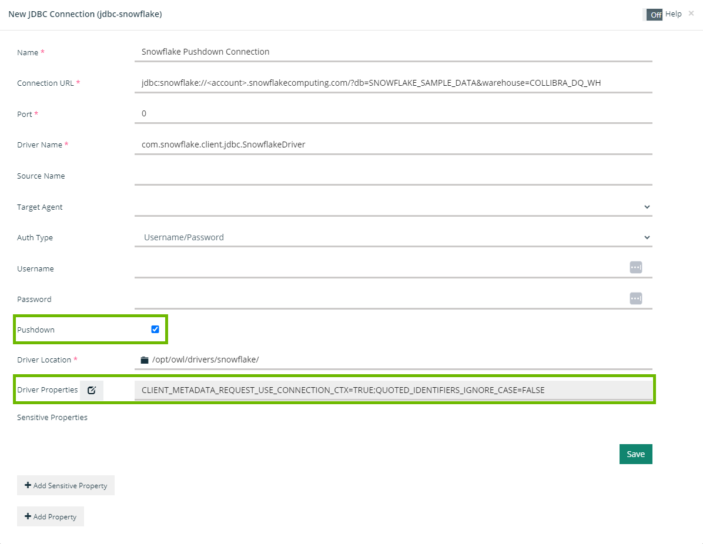The image size is (703, 544).
Task: Focus the Name input field
Action: [393, 52]
